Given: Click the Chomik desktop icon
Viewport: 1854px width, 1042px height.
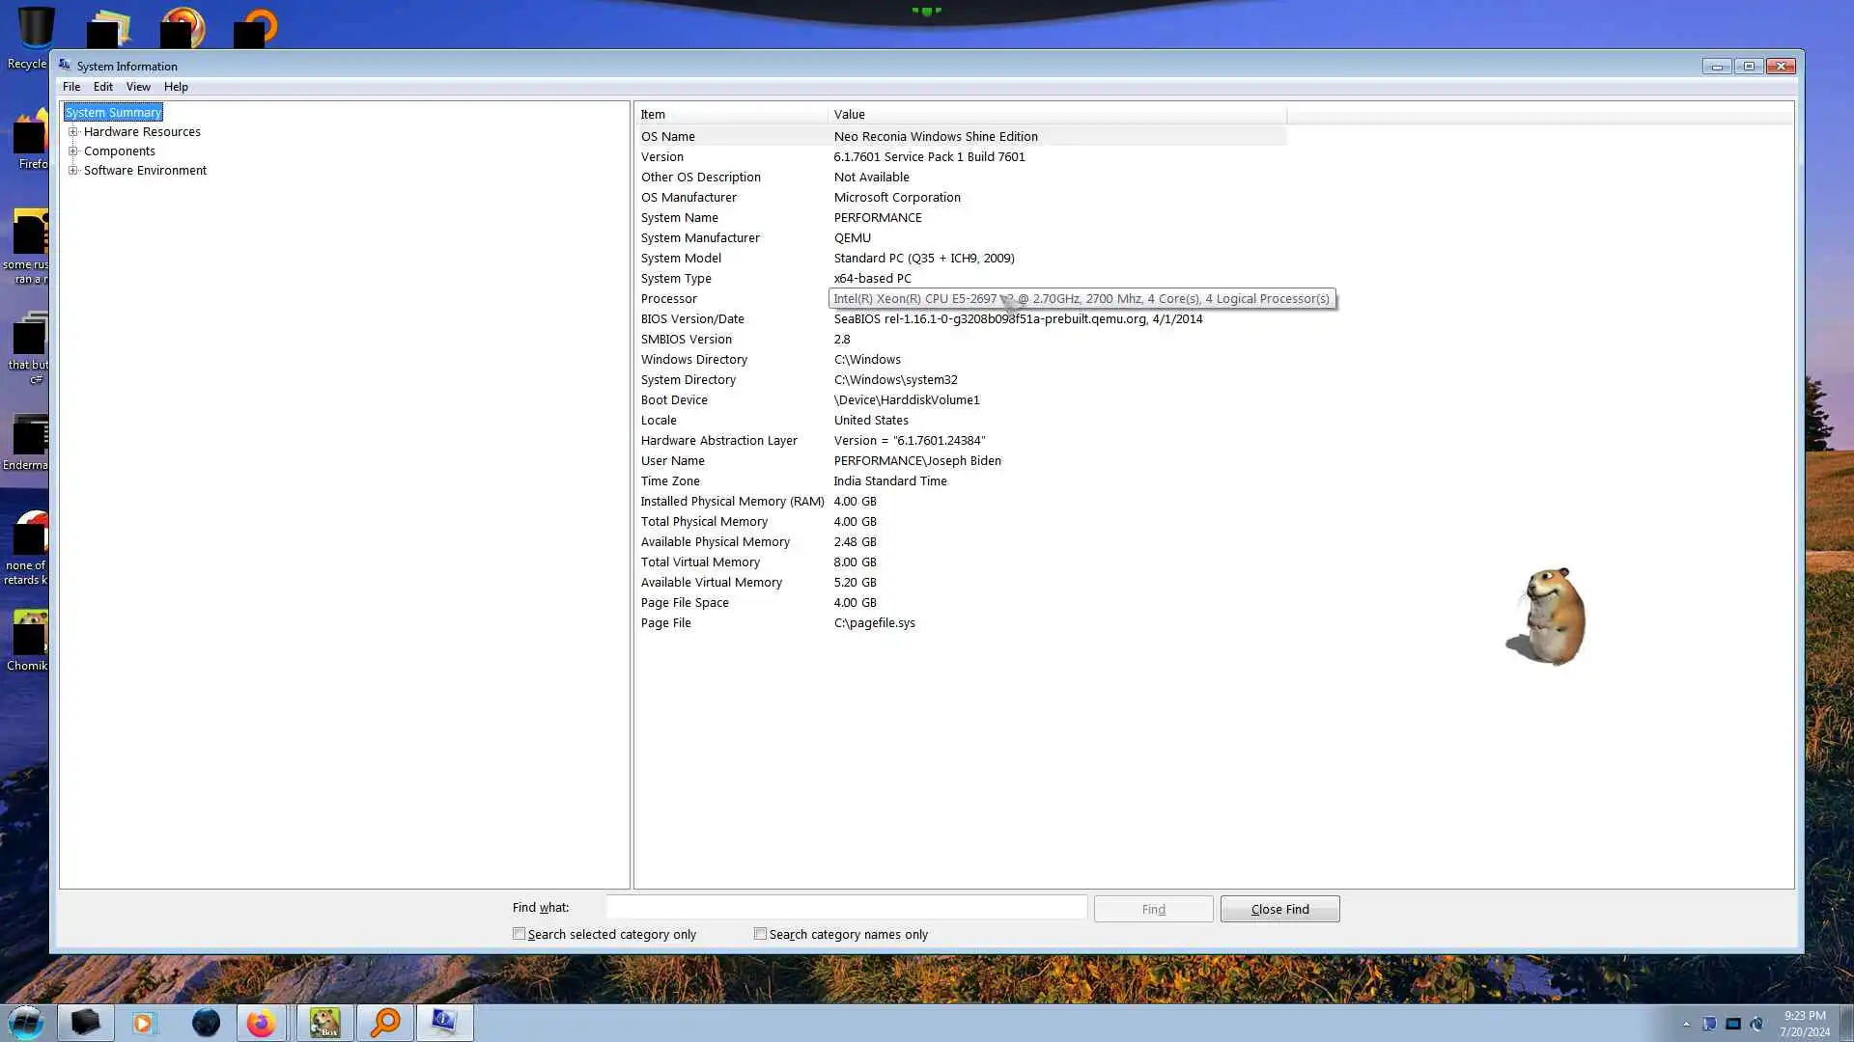Looking at the screenshot, I should point(29,639).
